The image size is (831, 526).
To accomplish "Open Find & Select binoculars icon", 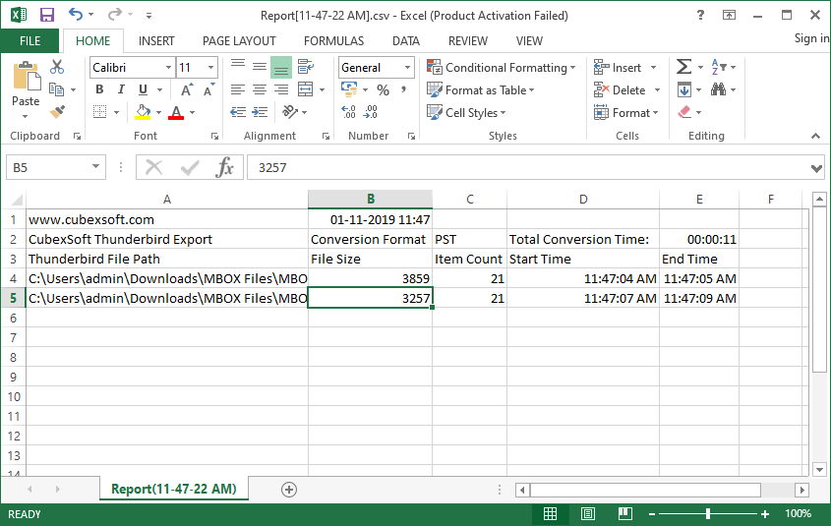I will [x=718, y=89].
